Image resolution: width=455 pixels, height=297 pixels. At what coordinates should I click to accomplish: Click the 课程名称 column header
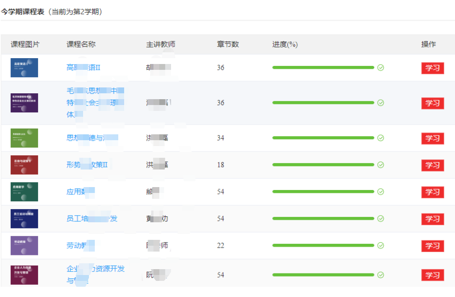(81, 44)
